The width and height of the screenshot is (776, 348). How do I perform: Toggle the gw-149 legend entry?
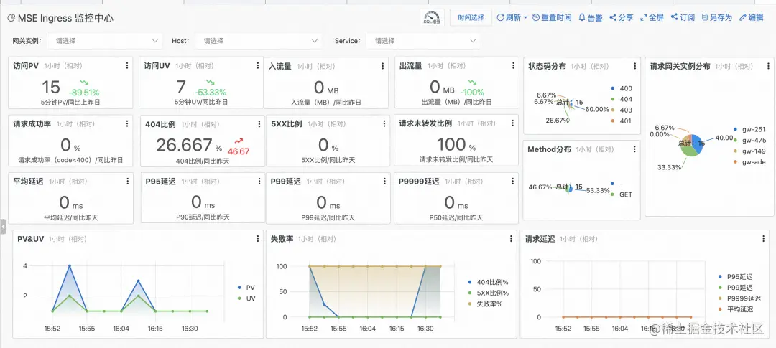click(x=749, y=151)
